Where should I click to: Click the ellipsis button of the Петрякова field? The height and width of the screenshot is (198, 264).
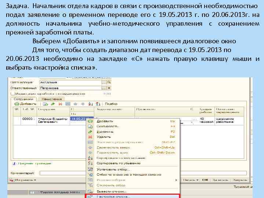point(104,88)
